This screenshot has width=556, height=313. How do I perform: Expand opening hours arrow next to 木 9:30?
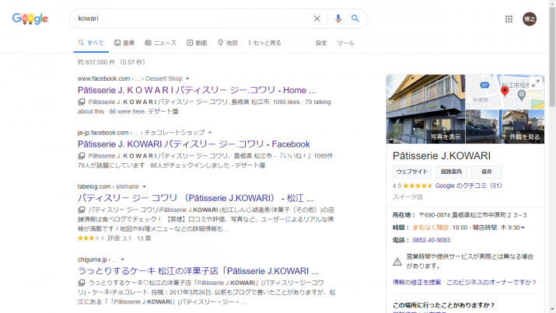coord(523,228)
